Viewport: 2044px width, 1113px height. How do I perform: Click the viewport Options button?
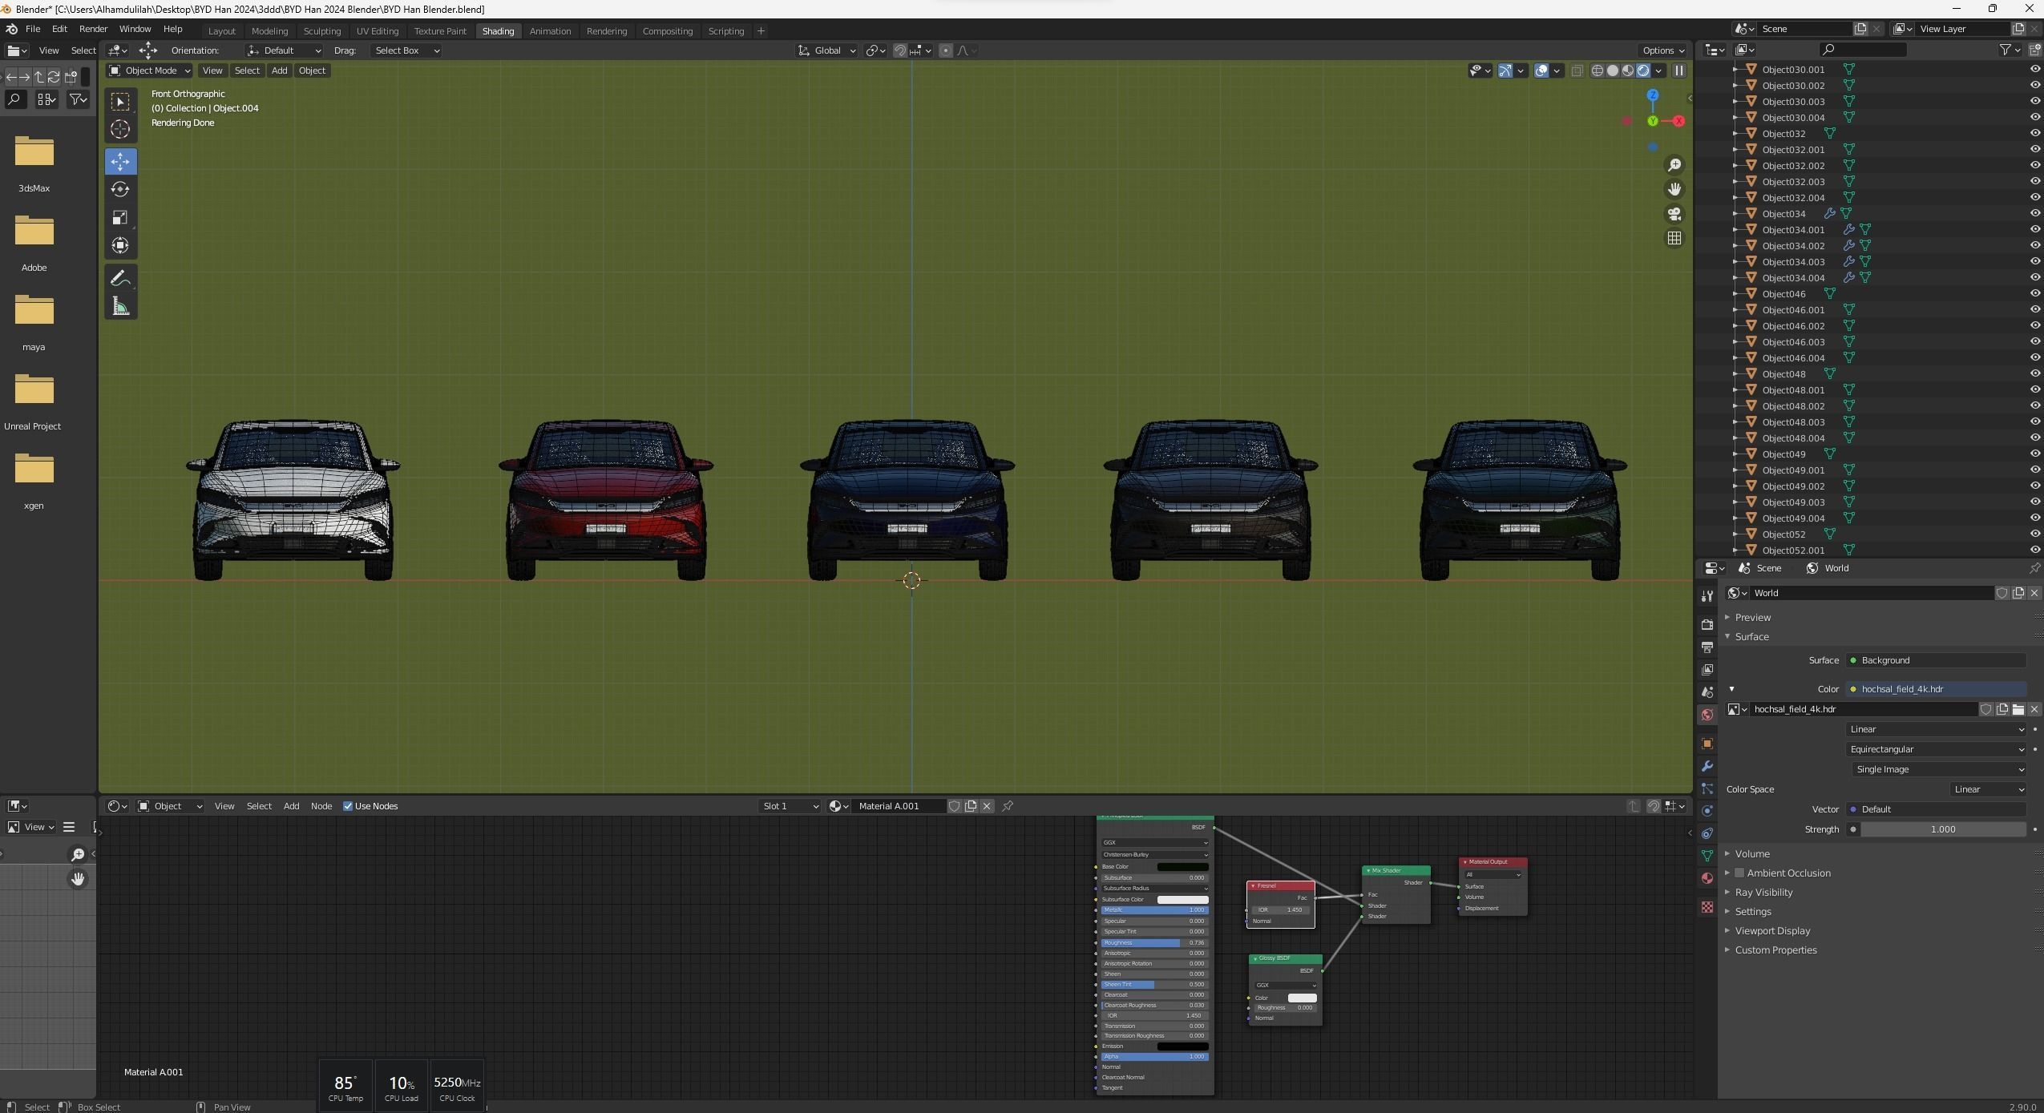[1662, 50]
